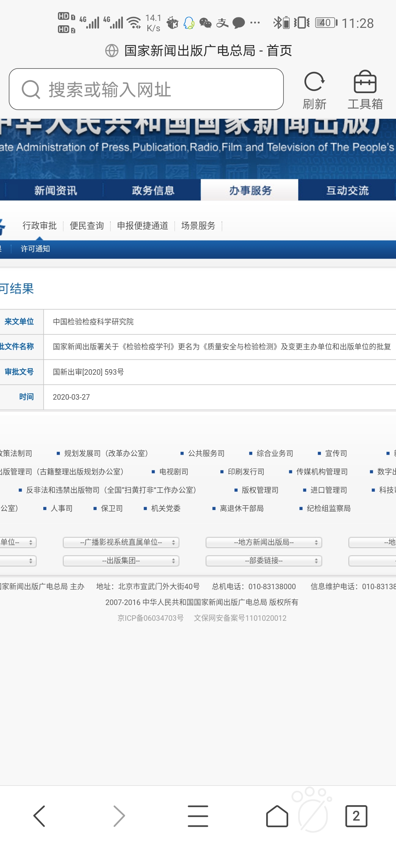Open the tab switcher showing 2

pos(356,816)
